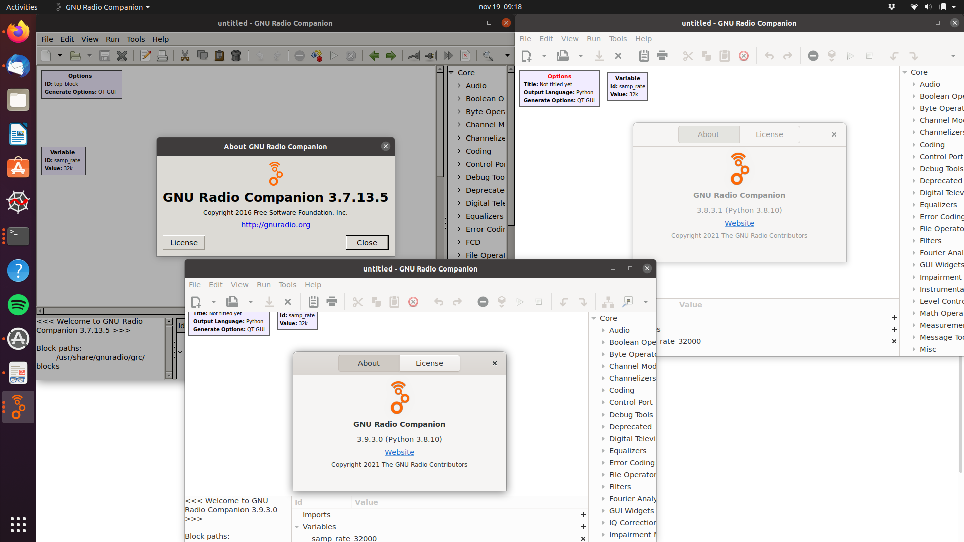Click the Save icon in the 3.7.13.5 toolbar
This screenshot has width=964, height=542.
(104, 56)
